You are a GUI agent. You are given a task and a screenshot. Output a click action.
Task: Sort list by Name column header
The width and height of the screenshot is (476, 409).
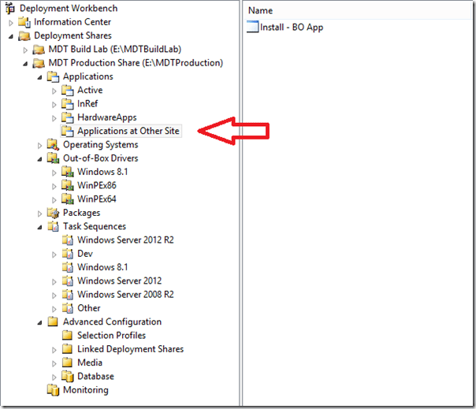(x=260, y=10)
